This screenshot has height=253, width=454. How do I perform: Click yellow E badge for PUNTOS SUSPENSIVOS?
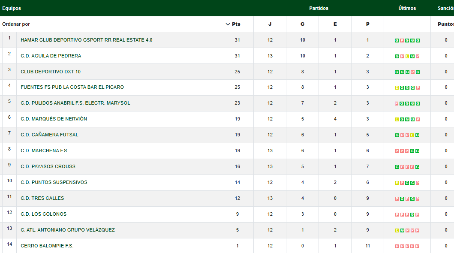tap(397, 183)
